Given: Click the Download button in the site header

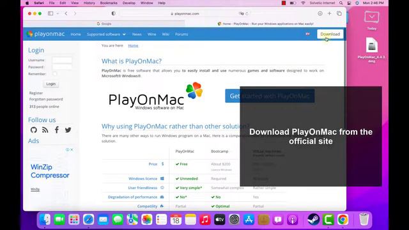Looking at the screenshot, I should coord(330,34).
